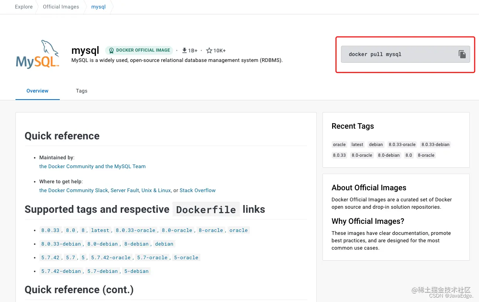Select the latest recent tag chip
This screenshot has width=479, height=302.
point(357,145)
